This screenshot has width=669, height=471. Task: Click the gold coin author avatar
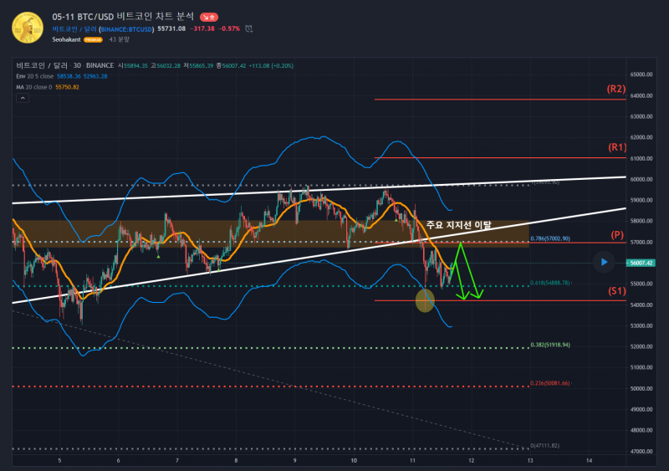tap(28, 27)
